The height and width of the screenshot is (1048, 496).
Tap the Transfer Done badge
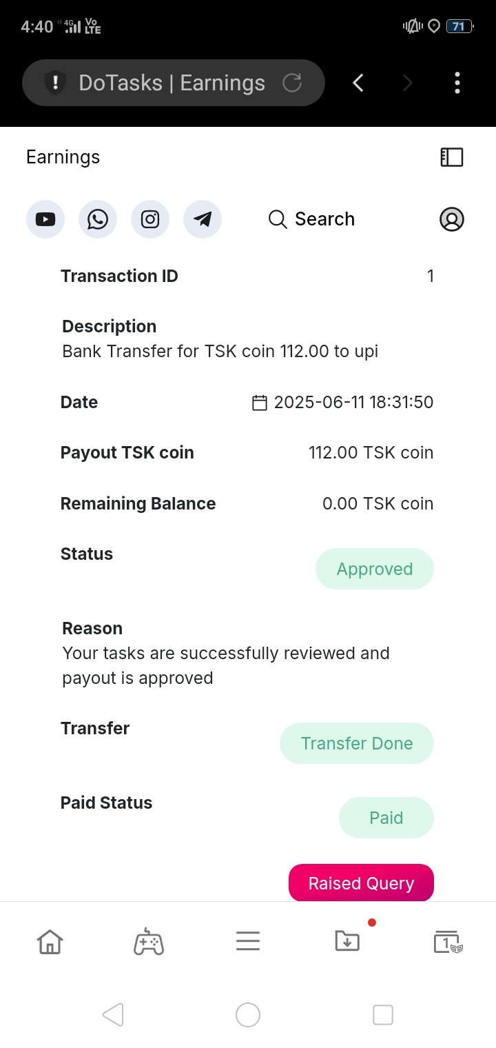pyautogui.click(x=357, y=743)
